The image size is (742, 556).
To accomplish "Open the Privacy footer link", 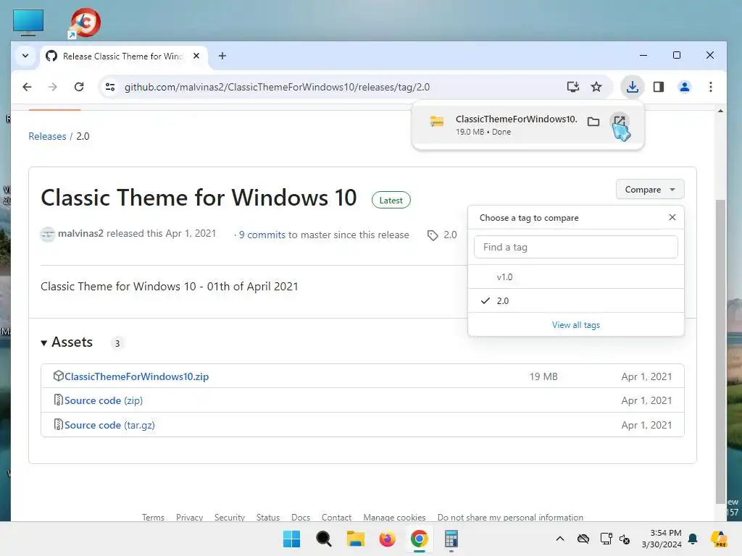I will 189,517.
